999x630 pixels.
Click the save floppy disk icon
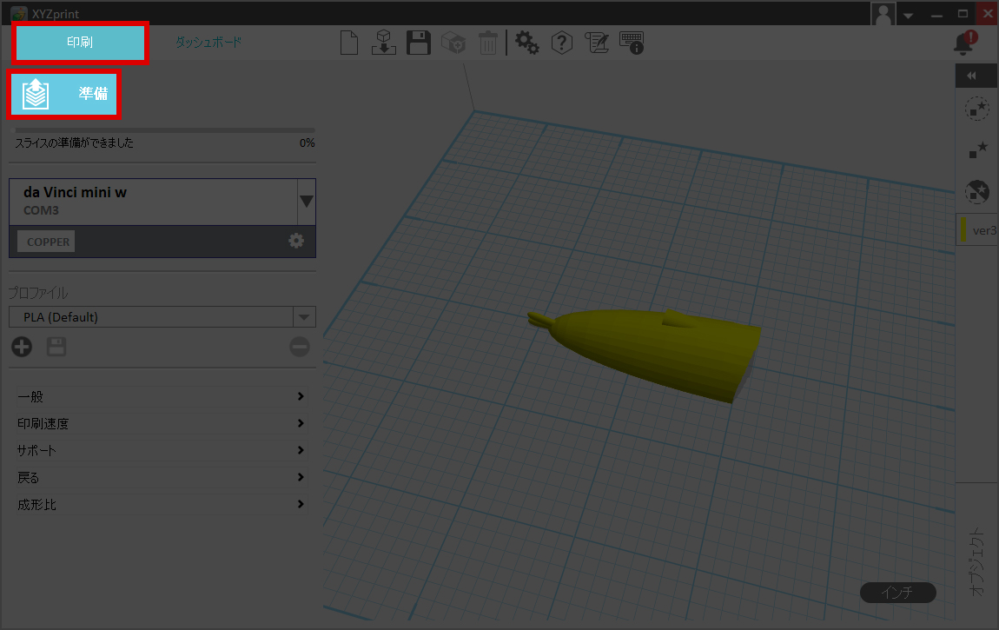click(419, 43)
